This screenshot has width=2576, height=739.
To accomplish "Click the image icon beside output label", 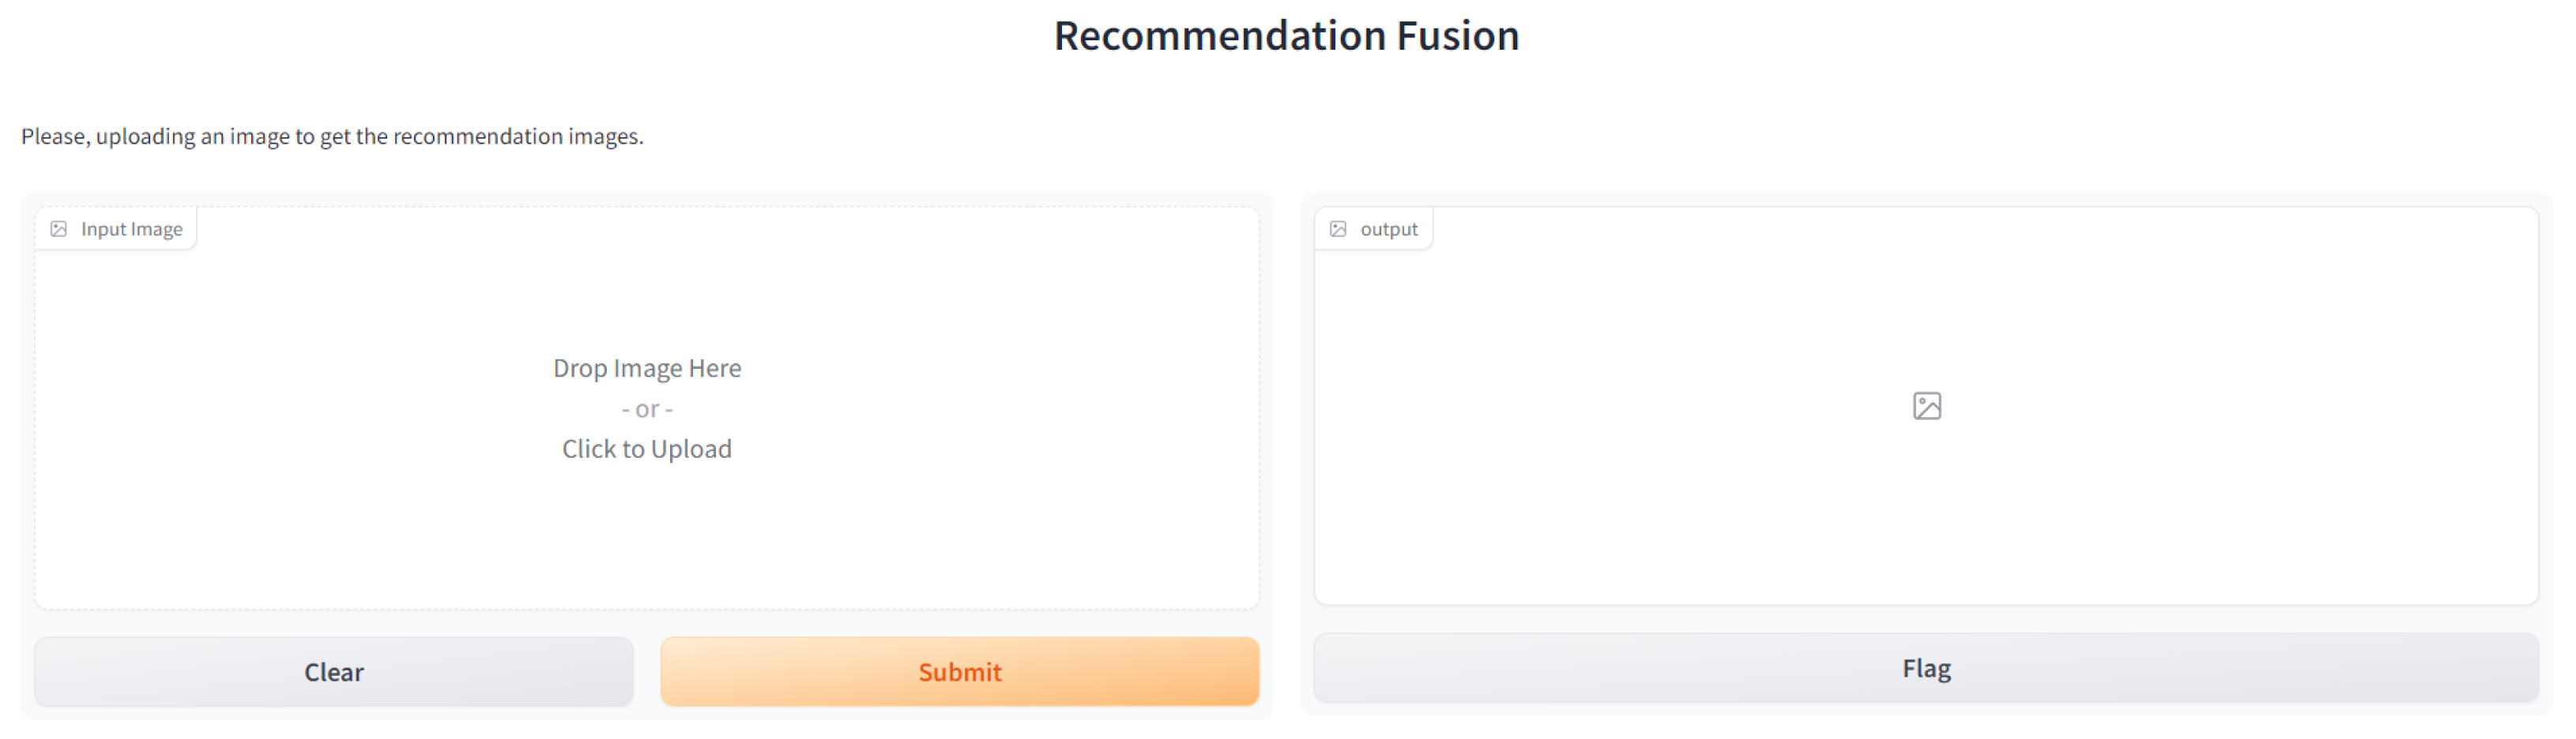I will point(1338,229).
